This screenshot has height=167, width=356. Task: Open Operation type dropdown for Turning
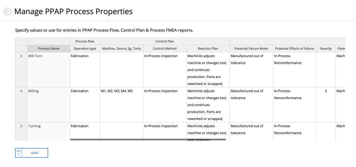point(97,126)
